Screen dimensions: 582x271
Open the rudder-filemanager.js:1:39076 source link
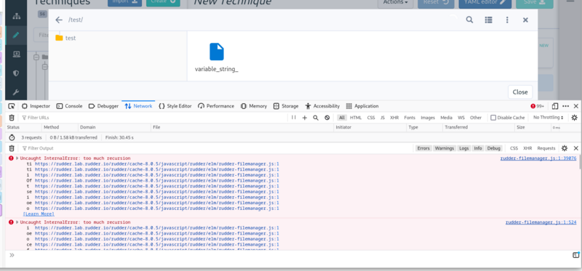(538, 158)
